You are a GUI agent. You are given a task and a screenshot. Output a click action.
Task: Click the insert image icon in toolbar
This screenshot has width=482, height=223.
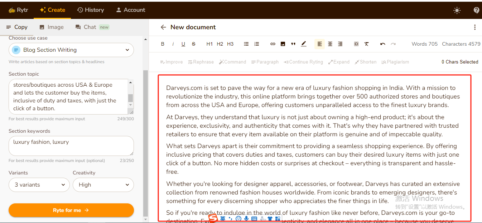point(283,44)
